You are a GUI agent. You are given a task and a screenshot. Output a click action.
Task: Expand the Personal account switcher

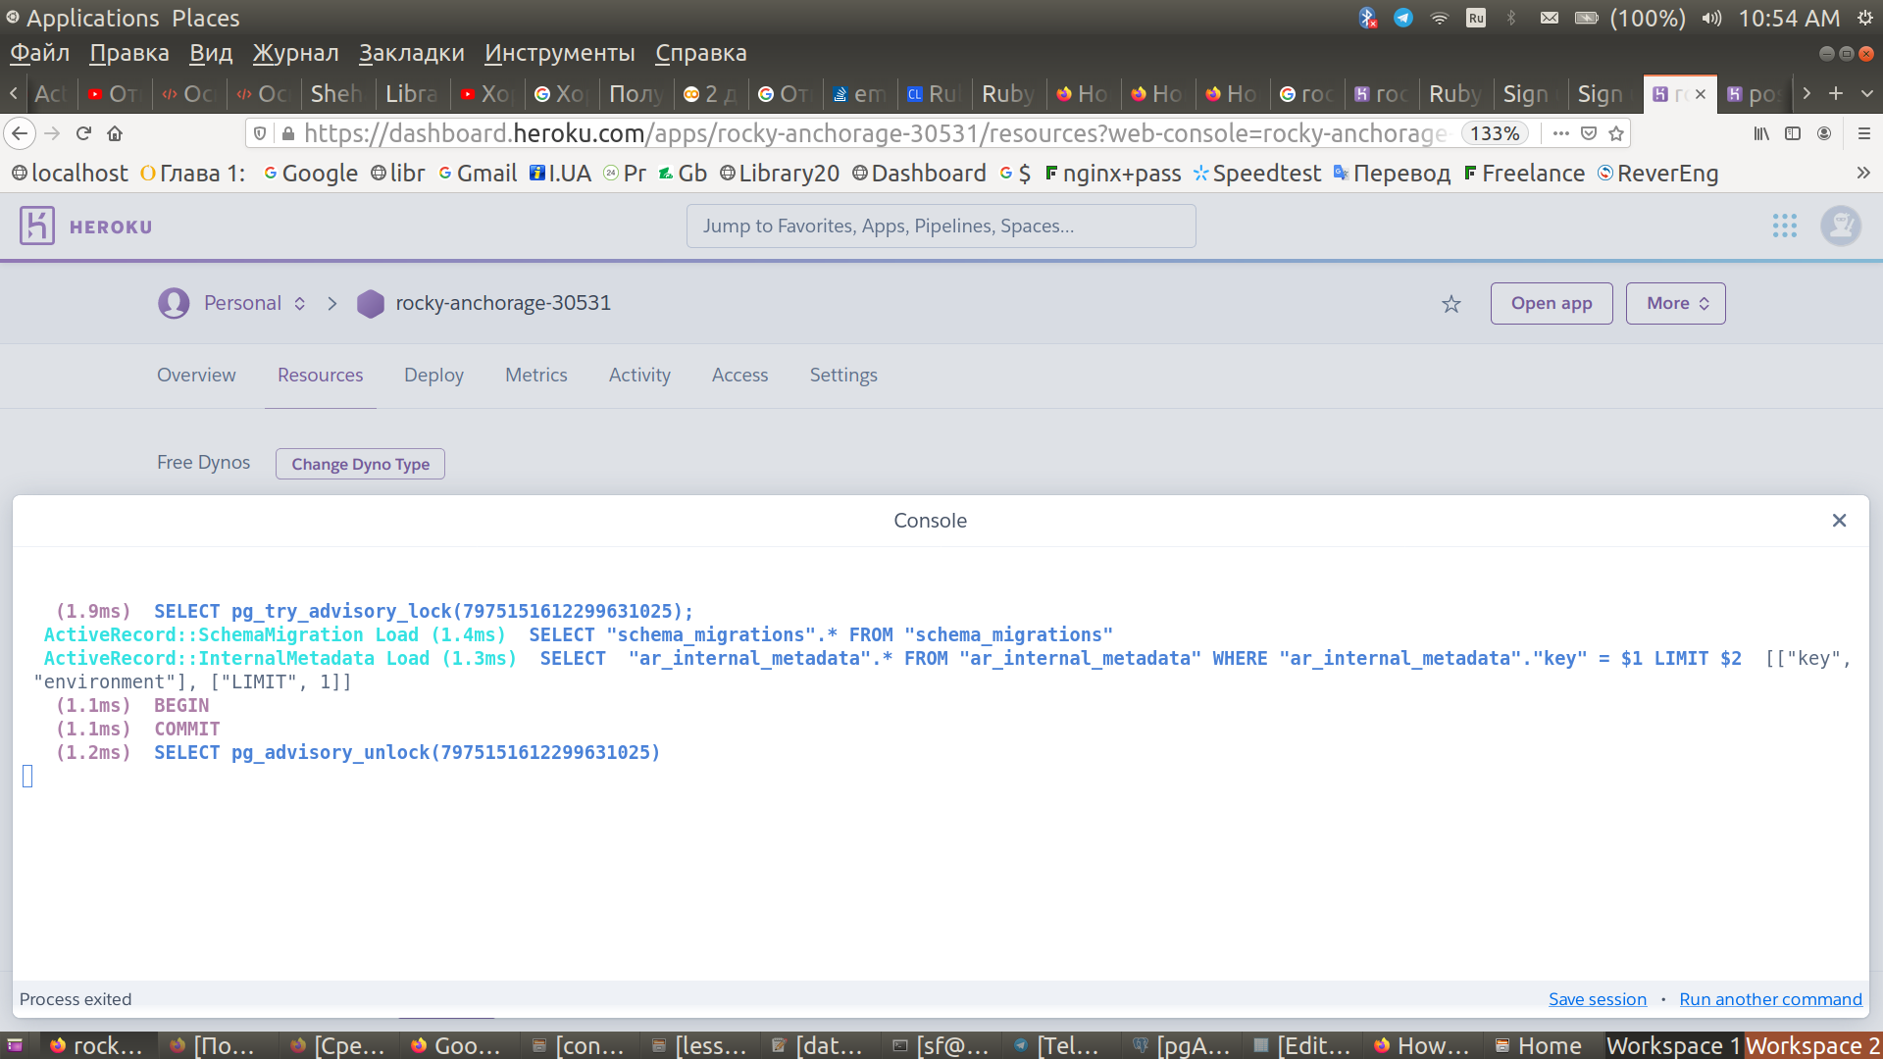255,304
